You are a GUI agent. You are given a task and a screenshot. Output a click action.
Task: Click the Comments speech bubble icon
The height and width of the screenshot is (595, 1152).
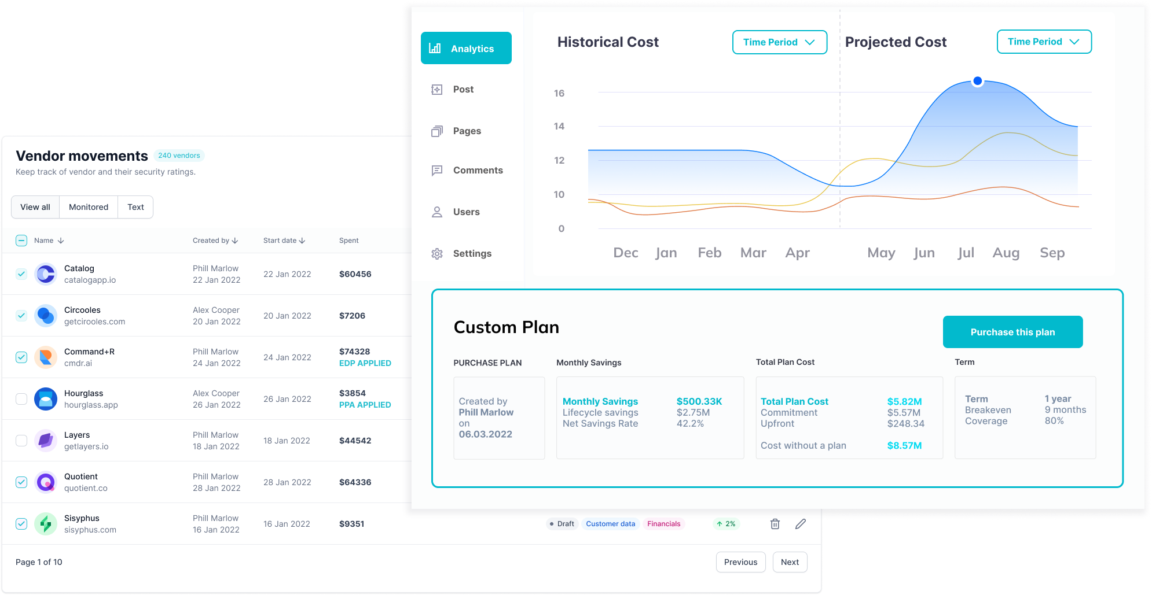click(437, 171)
